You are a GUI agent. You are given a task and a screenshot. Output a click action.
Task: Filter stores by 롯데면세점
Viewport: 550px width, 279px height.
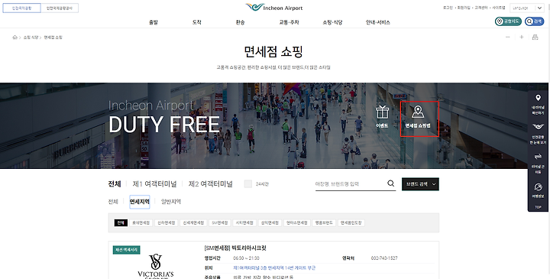[x=141, y=223]
